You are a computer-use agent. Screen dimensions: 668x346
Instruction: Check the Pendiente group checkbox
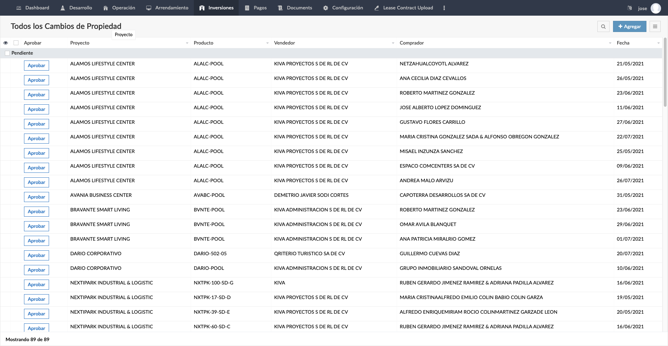point(7,53)
